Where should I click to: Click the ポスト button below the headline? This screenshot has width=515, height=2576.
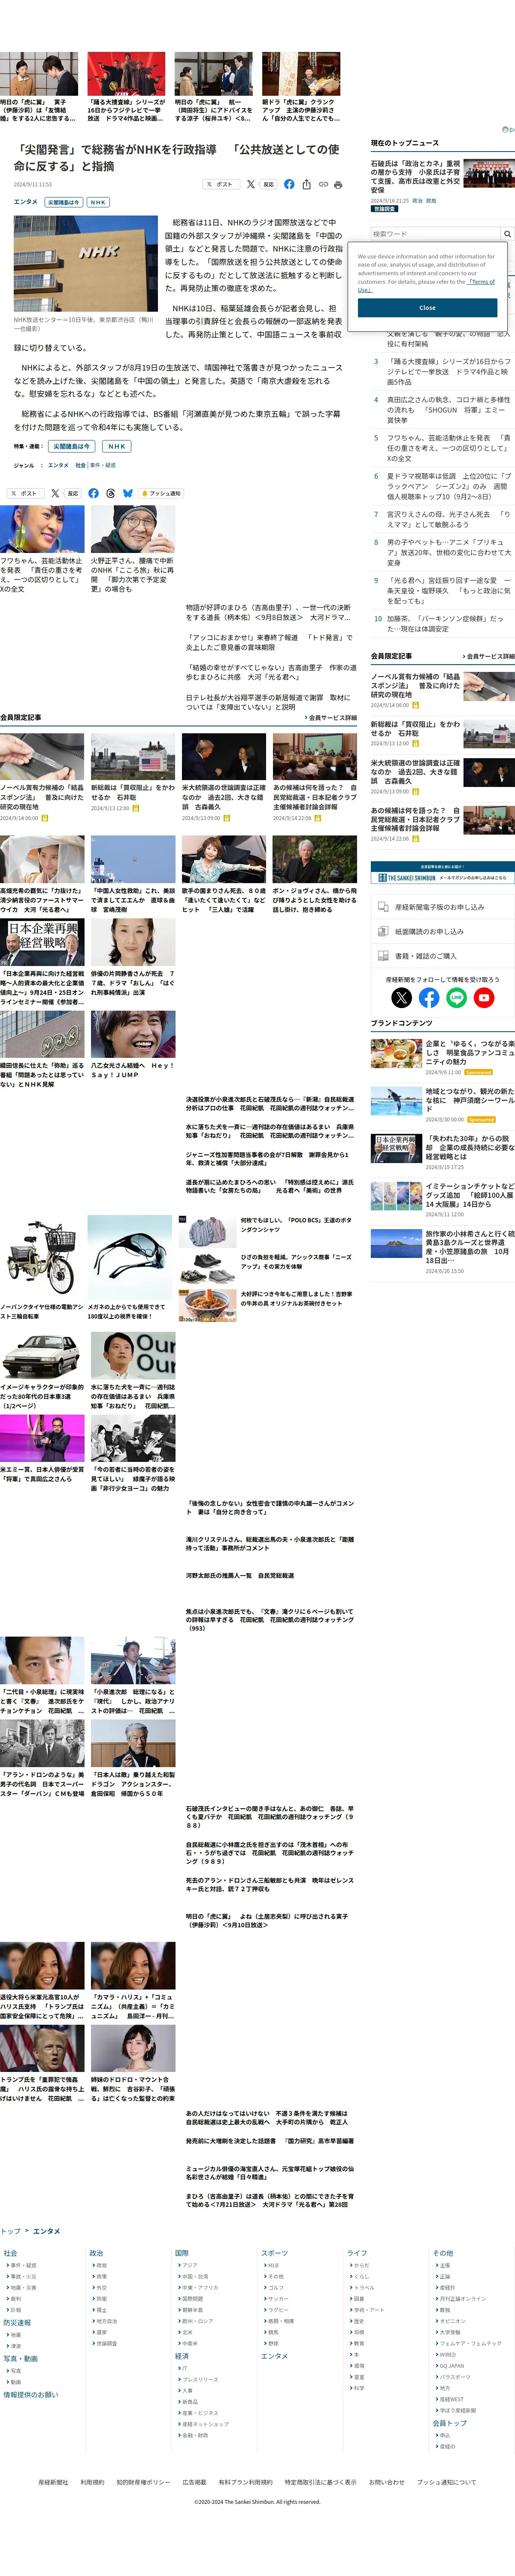click(x=221, y=184)
